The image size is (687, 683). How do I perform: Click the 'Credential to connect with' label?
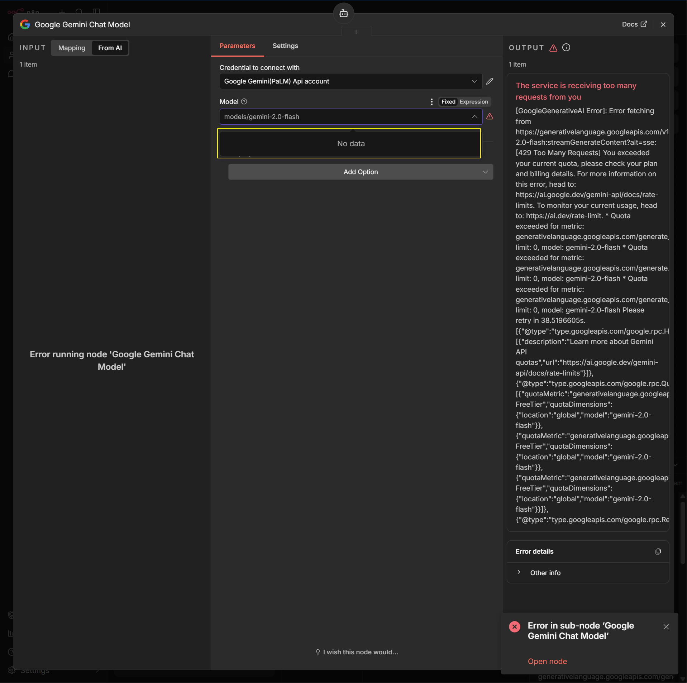[x=259, y=68]
